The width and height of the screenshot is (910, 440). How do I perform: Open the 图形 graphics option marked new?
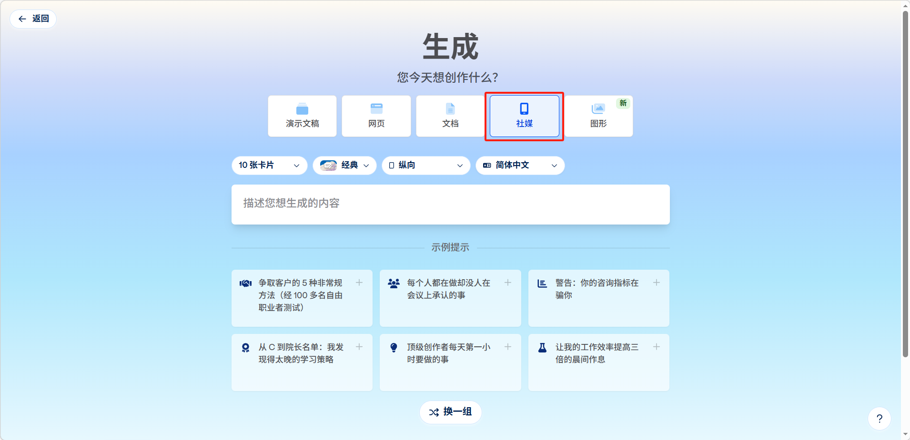[598, 116]
